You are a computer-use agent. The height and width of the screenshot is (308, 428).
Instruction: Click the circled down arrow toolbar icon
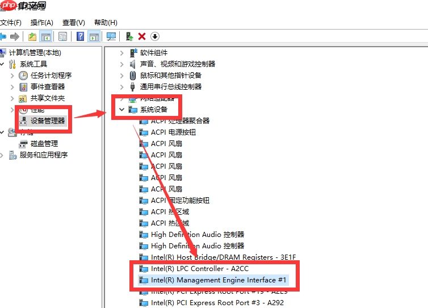click(x=155, y=36)
